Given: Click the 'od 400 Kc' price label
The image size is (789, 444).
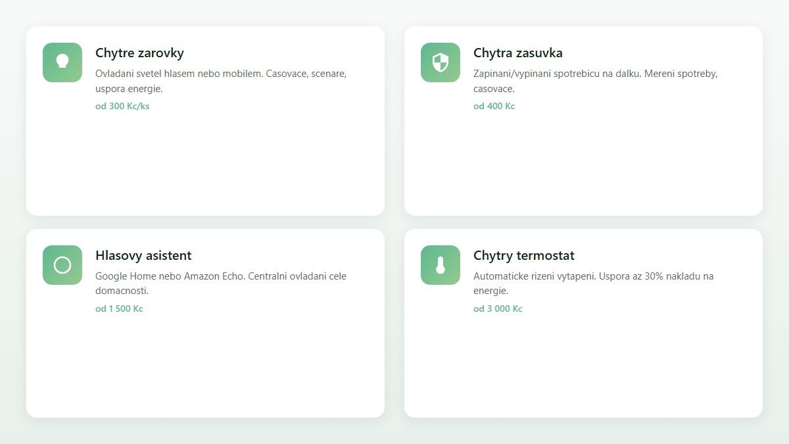Looking at the screenshot, I should pyautogui.click(x=494, y=106).
